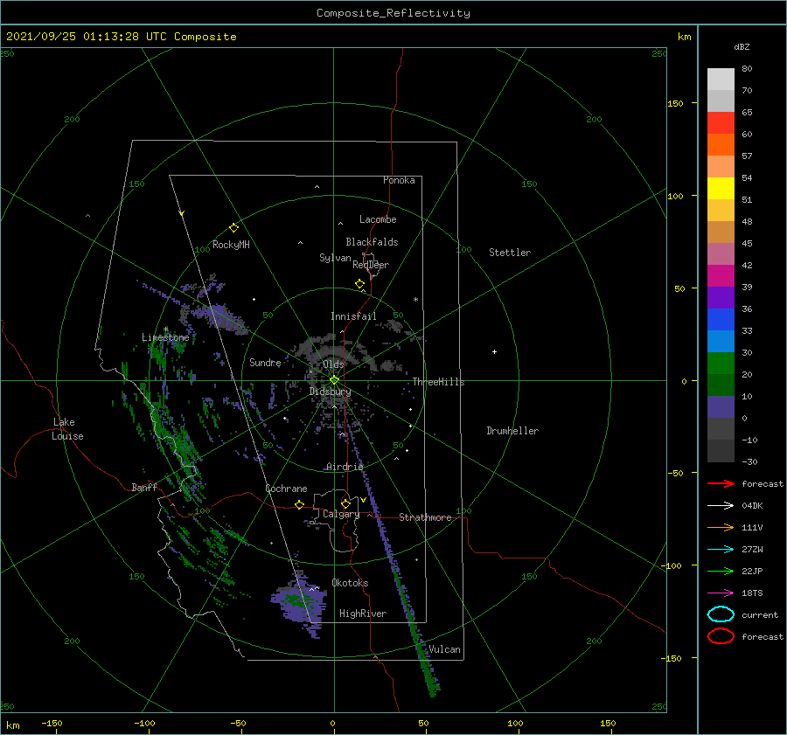Click the Sundre town label
Image resolution: width=787 pixels, height=735 pixels.
(x=266, y=363)
